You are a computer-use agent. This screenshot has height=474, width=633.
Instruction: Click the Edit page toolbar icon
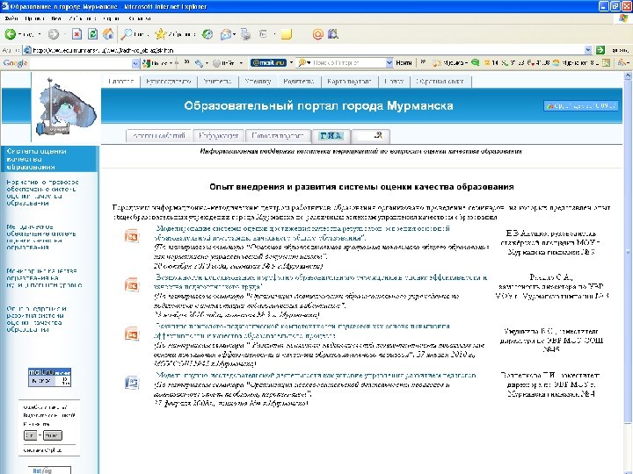263,34
